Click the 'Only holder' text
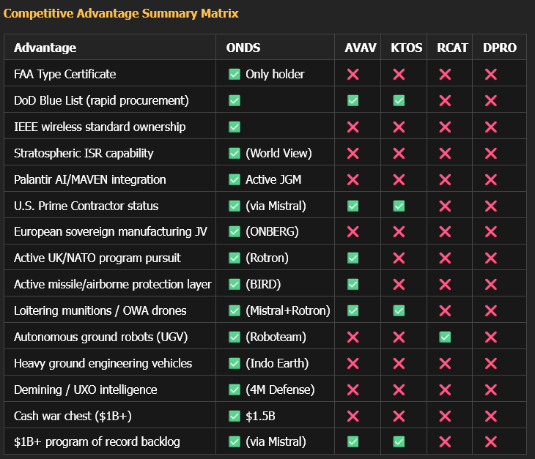This screenshot has width=535, height=459. tap(275, 74)
